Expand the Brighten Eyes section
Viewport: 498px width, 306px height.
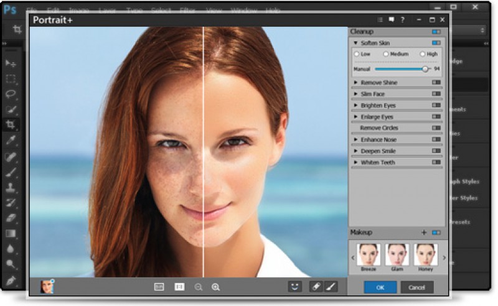tap(356, 106)
